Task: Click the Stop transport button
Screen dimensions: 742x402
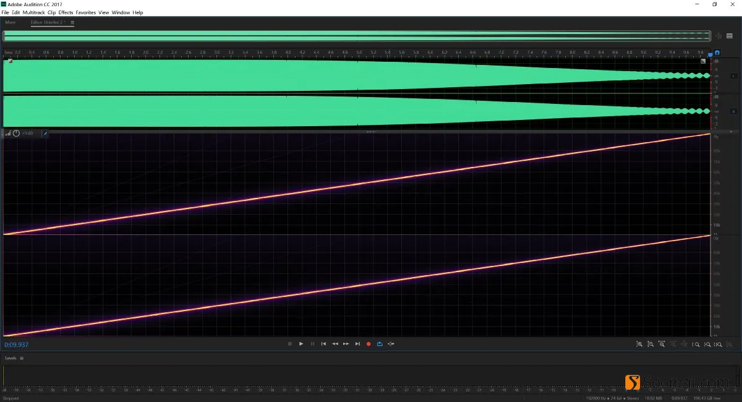Action: [289, 344]
